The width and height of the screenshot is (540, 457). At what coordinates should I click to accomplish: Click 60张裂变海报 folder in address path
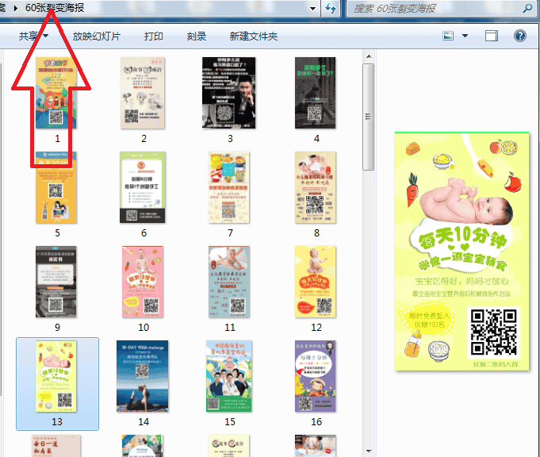click(x=57, y=7)
